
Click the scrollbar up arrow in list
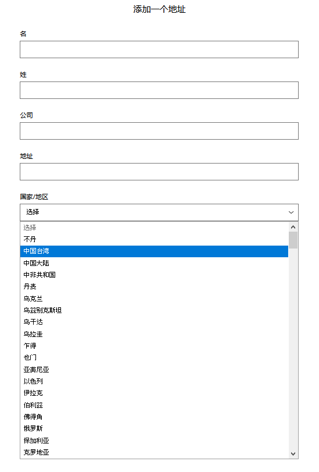(x=293, y=227)
